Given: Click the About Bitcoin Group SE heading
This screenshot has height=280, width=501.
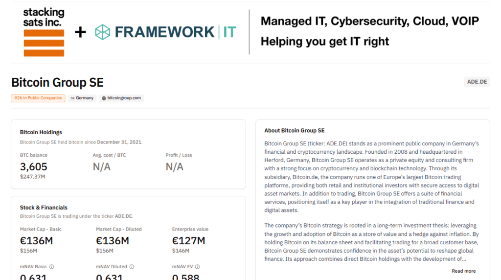Looking at the screenshot, I should 294,131.
